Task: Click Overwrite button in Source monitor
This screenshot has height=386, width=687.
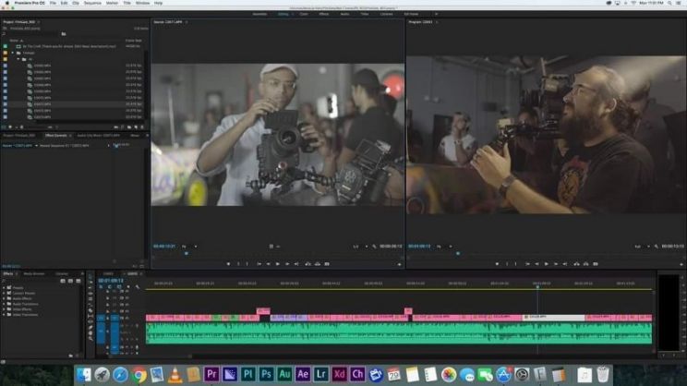Action: pyautogui.click(x=318, y=264)
